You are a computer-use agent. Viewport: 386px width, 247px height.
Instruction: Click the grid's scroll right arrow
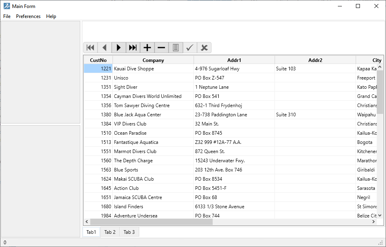tap(374, 222)
